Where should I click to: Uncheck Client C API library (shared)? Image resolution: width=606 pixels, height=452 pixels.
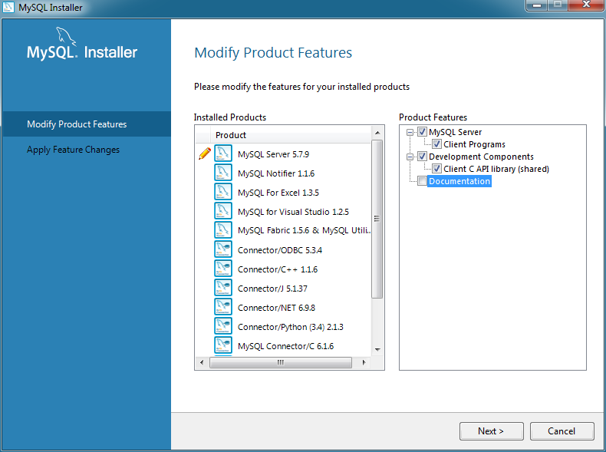pyautogui.click(x=436, y=169)
